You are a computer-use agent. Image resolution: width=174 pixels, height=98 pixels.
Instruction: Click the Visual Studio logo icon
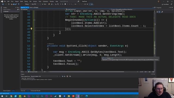click(x=2, y=1)
